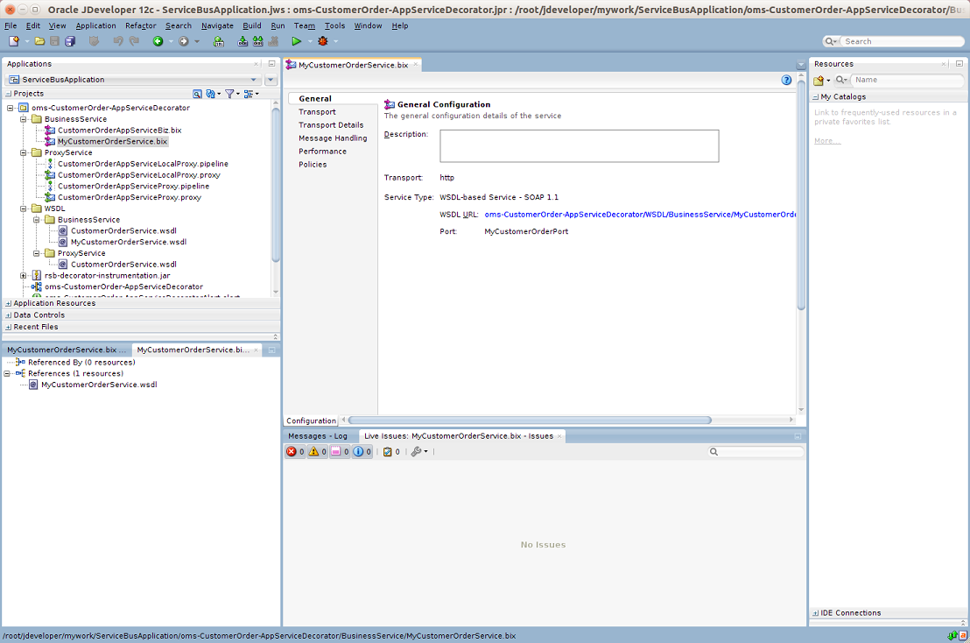Click the pink incomplete filter icon in Issues

336,452
